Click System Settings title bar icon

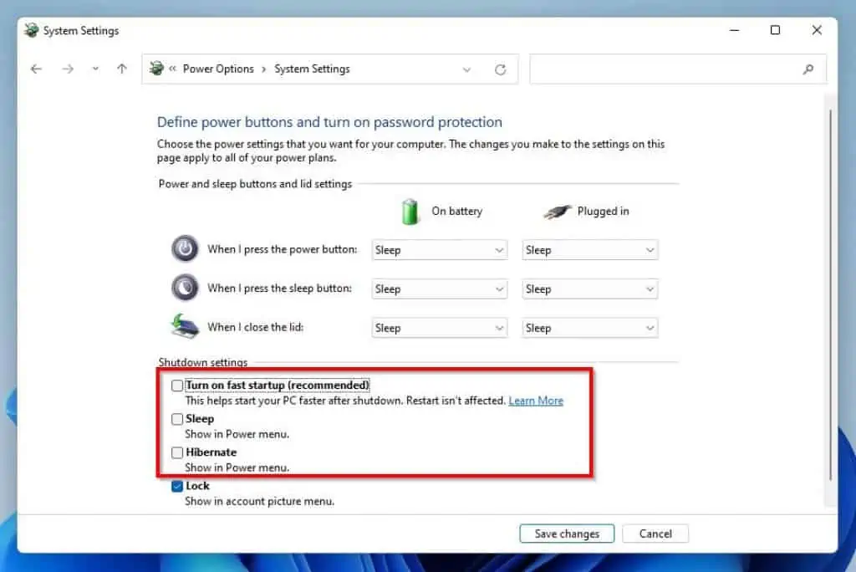[x=32, y=30]
